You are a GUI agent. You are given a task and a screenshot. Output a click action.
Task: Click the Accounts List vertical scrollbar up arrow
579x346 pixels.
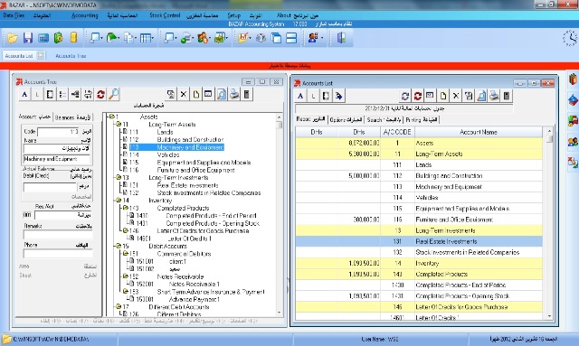[x=549, y=131]
